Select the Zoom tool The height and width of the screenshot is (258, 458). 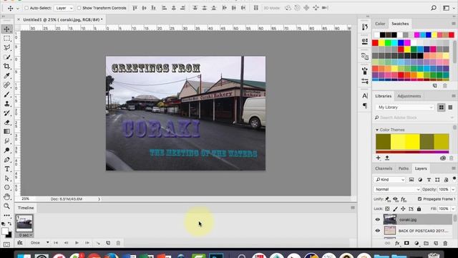(6, 206)
